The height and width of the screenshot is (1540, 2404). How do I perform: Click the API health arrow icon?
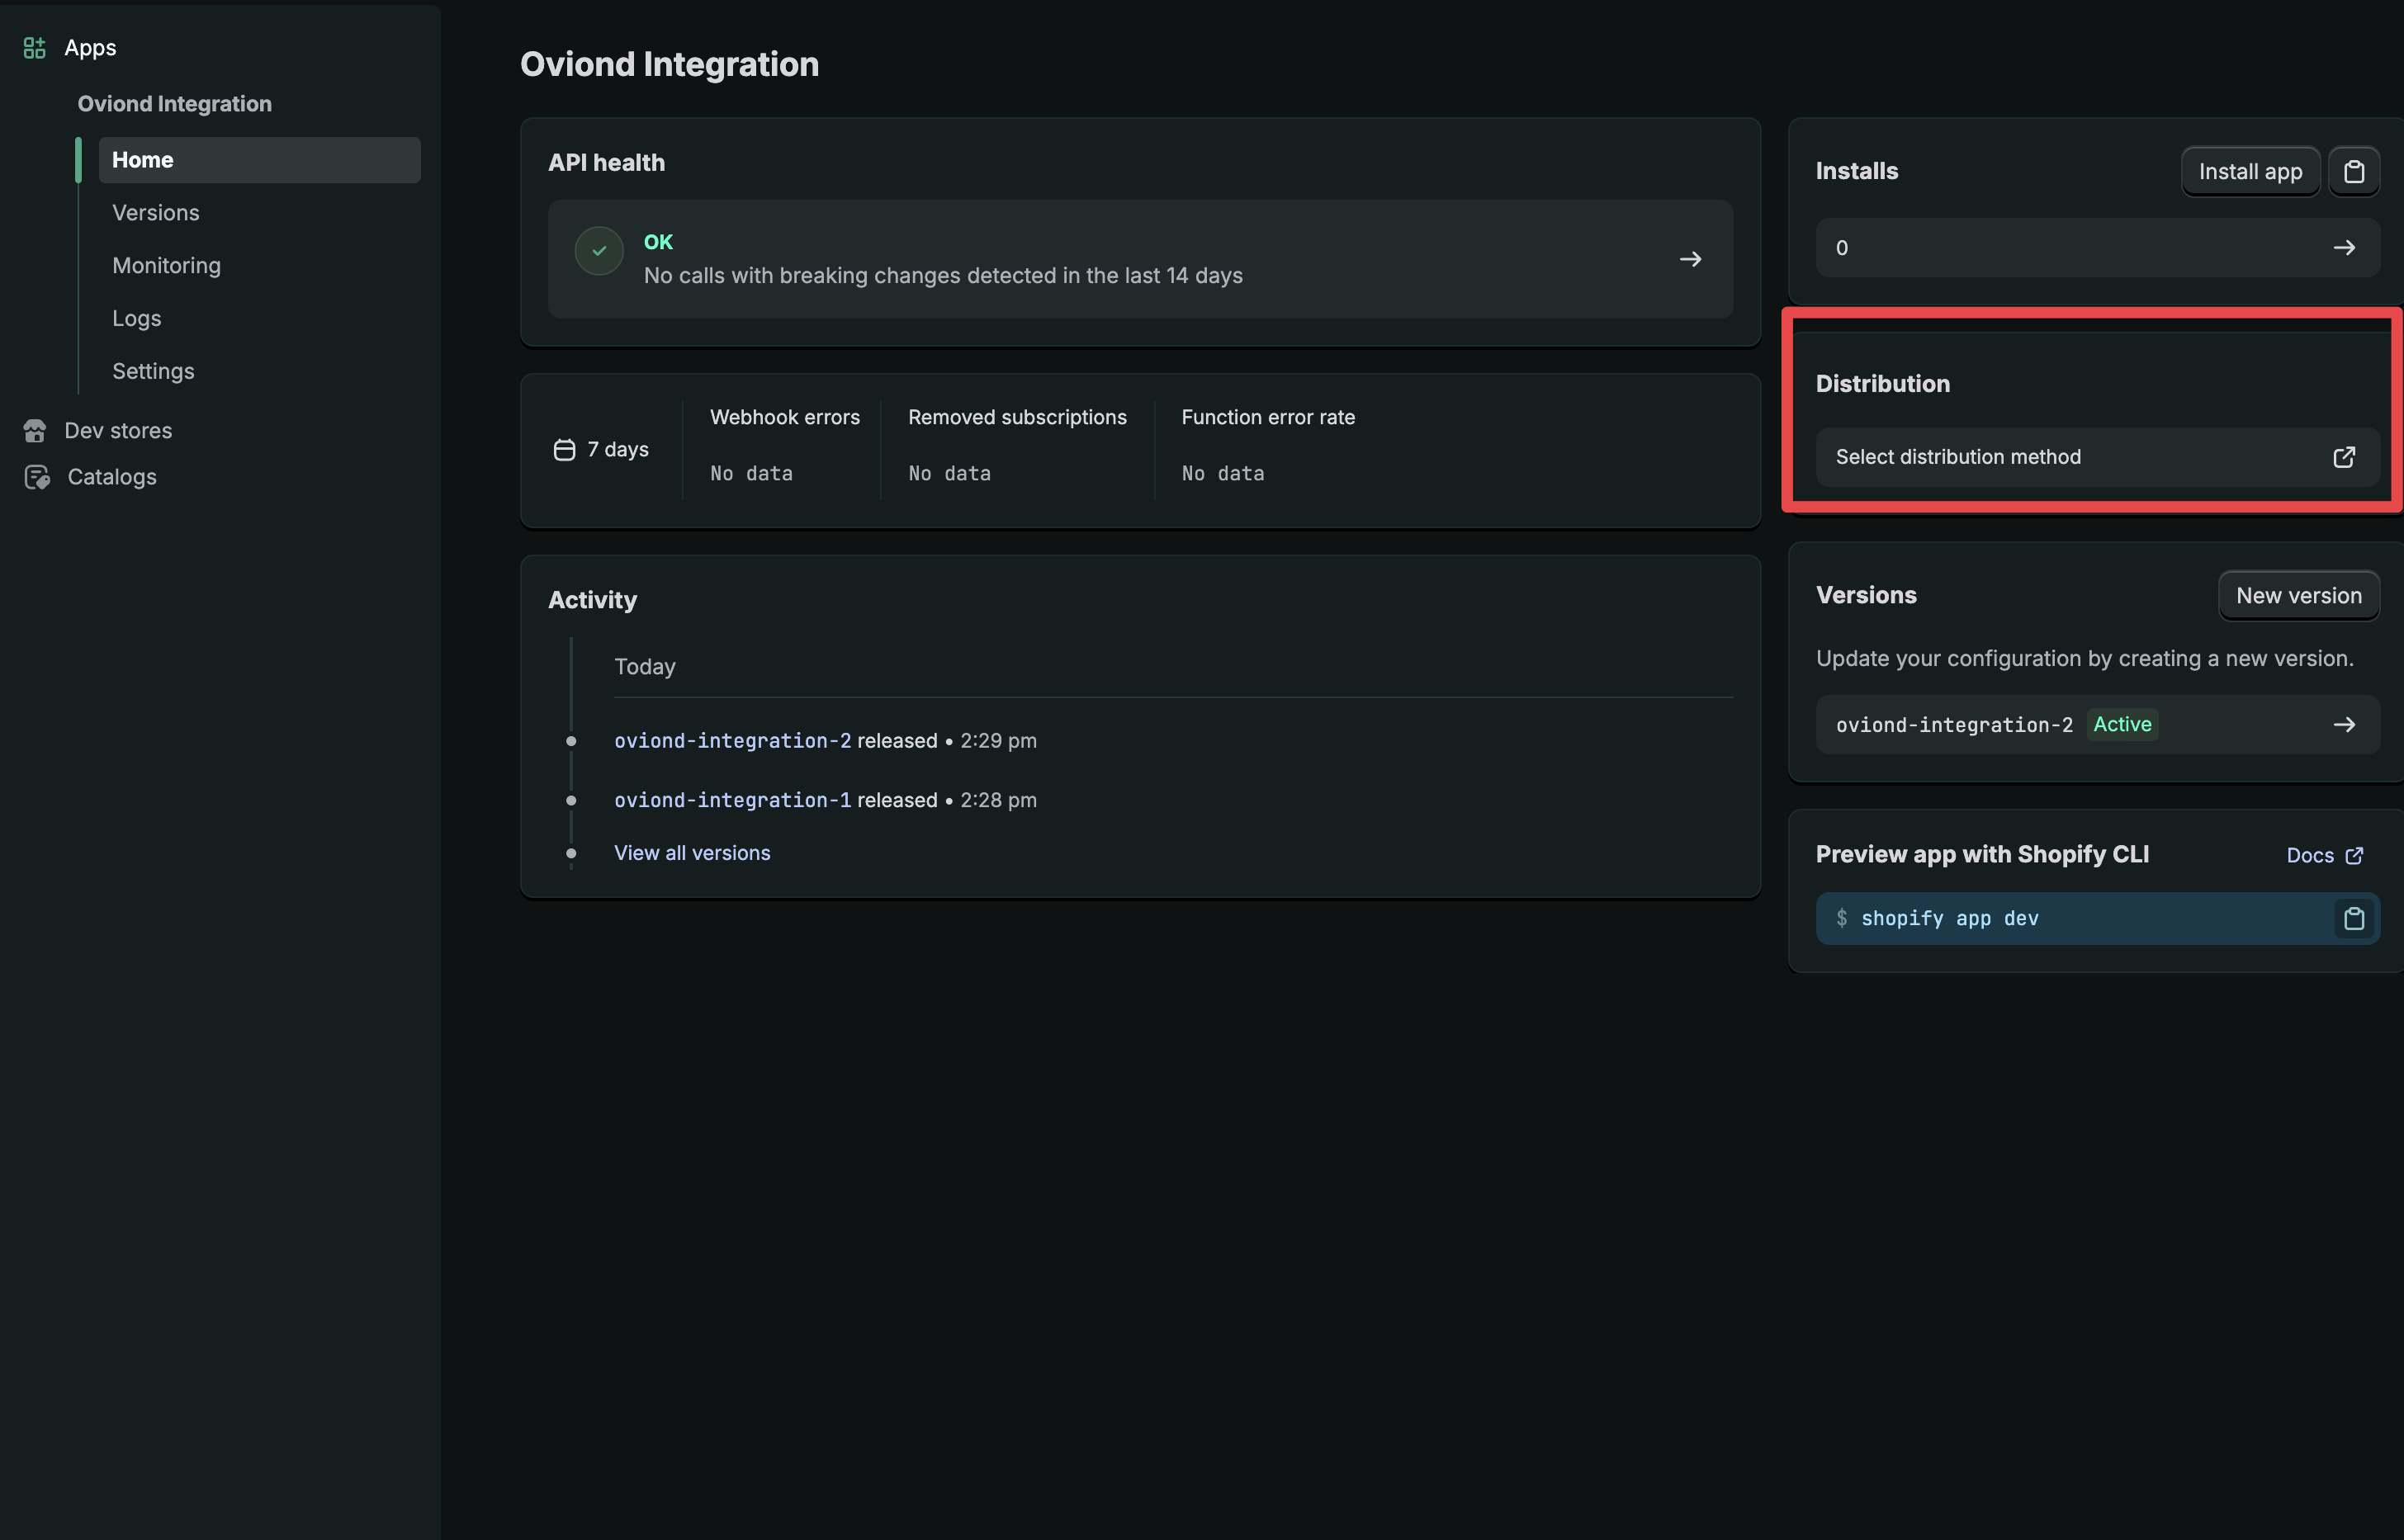(x=1690, y=259)
